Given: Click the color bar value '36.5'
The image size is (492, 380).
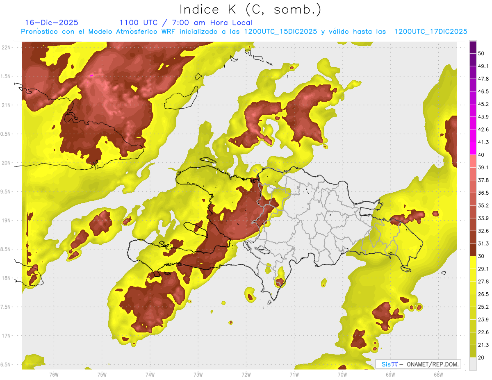Looking at the screenshot, I should pos(483,193).
